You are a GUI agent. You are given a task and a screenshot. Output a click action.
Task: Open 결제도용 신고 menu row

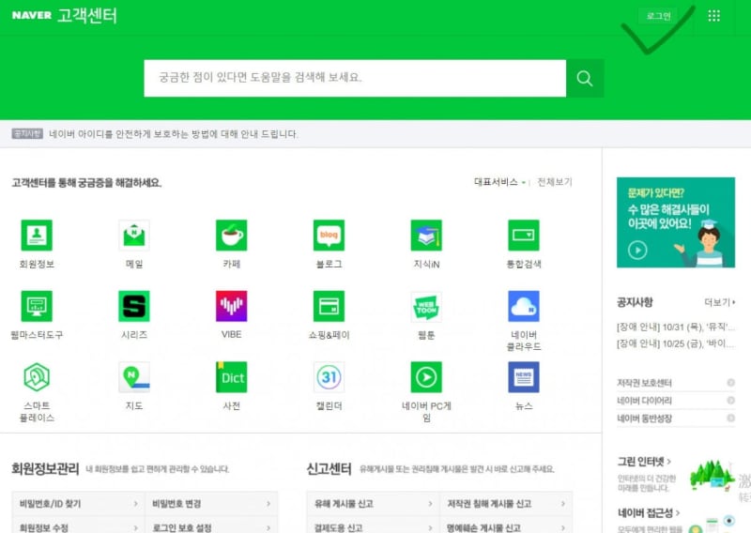coord(373,525)
